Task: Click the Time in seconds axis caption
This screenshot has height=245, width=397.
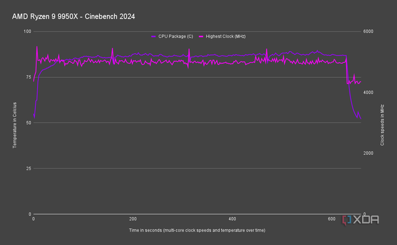Action: pyautogui.click(x=197, y=230)
